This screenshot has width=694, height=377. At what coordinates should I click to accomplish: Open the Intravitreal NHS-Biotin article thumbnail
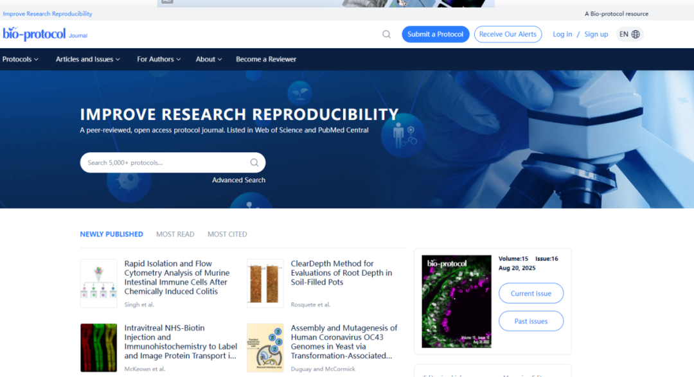pos(98,347)
